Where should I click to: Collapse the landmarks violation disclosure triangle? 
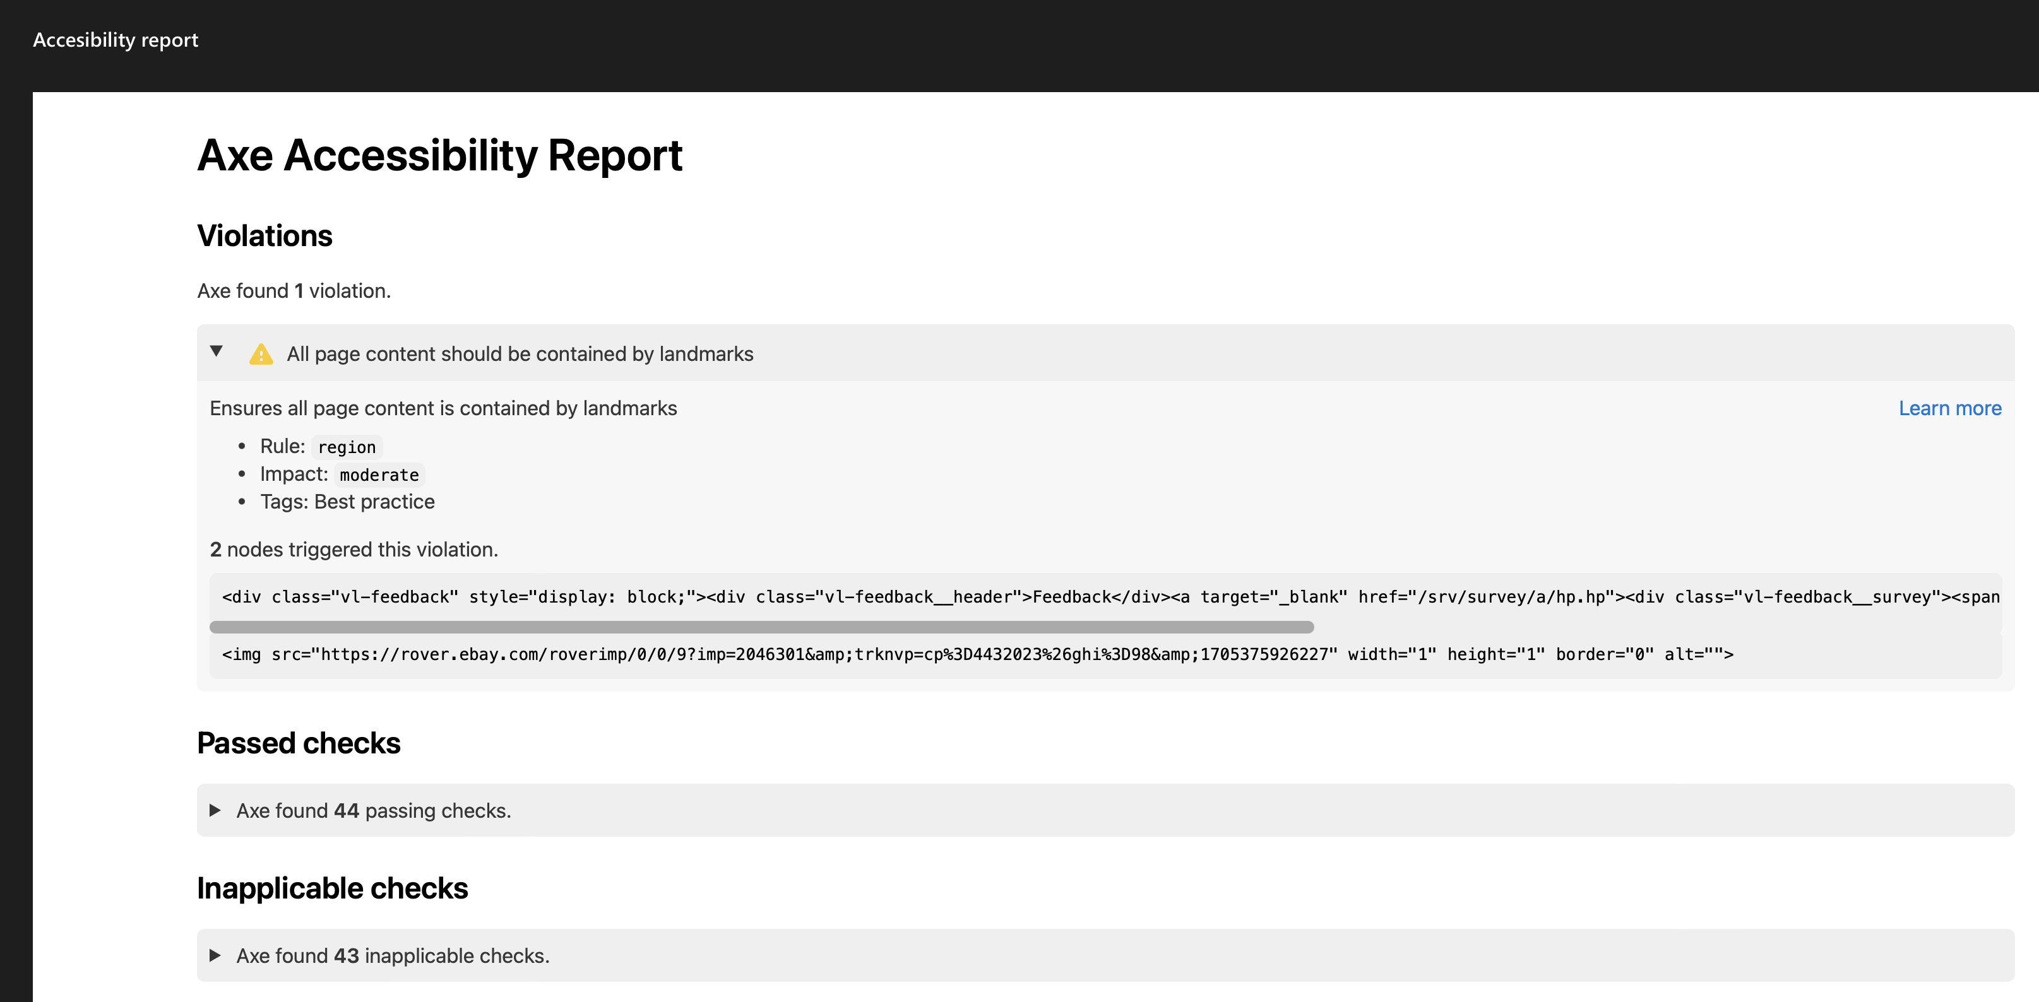[x=216, y=351]
